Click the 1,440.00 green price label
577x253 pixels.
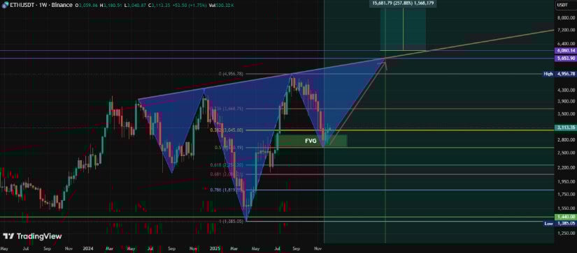[x=565, y=217]
